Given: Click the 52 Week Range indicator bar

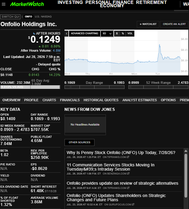Looking at the screenshot, I should [x=158, y=87].
